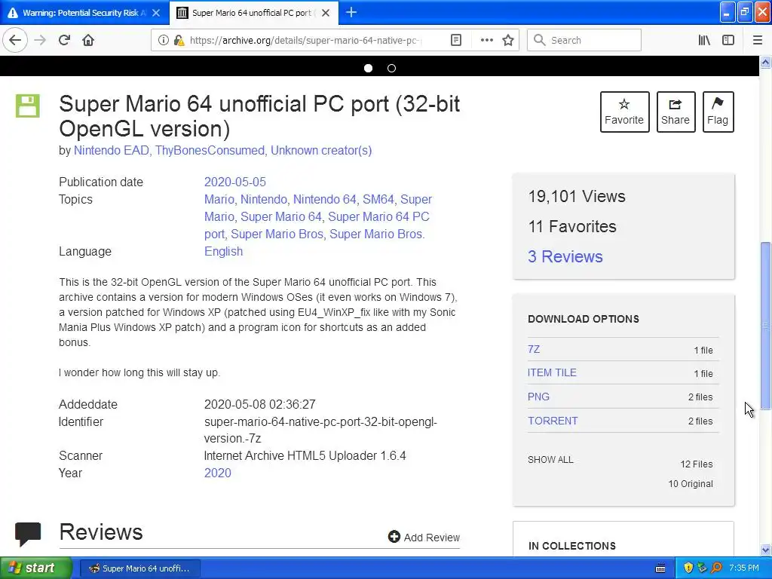Toggle reader view in address bar
This screenshot has width=772, height=579.
456,40
